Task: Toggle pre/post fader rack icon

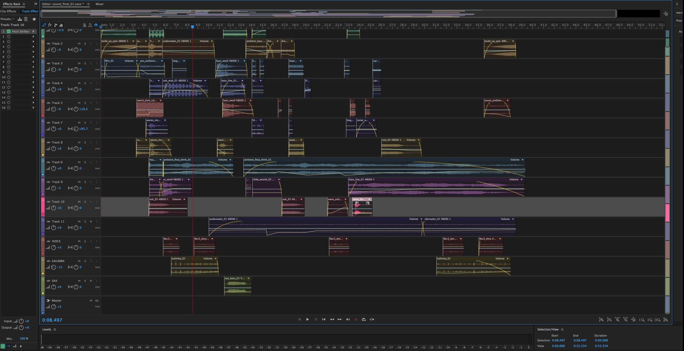Action: [x=15, y=346]
